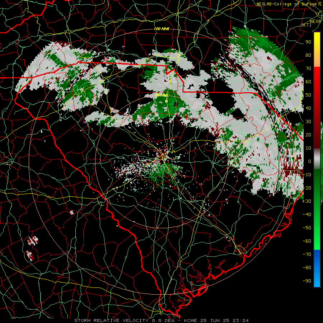Click the (KT) units label
This screenshot has height=323, width=323.
pos(306,25)
